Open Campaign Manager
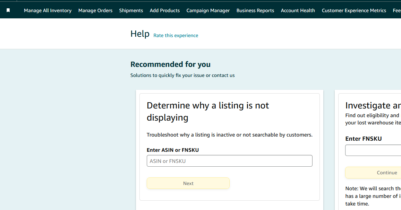401x210 pixels. coord(208,10)
